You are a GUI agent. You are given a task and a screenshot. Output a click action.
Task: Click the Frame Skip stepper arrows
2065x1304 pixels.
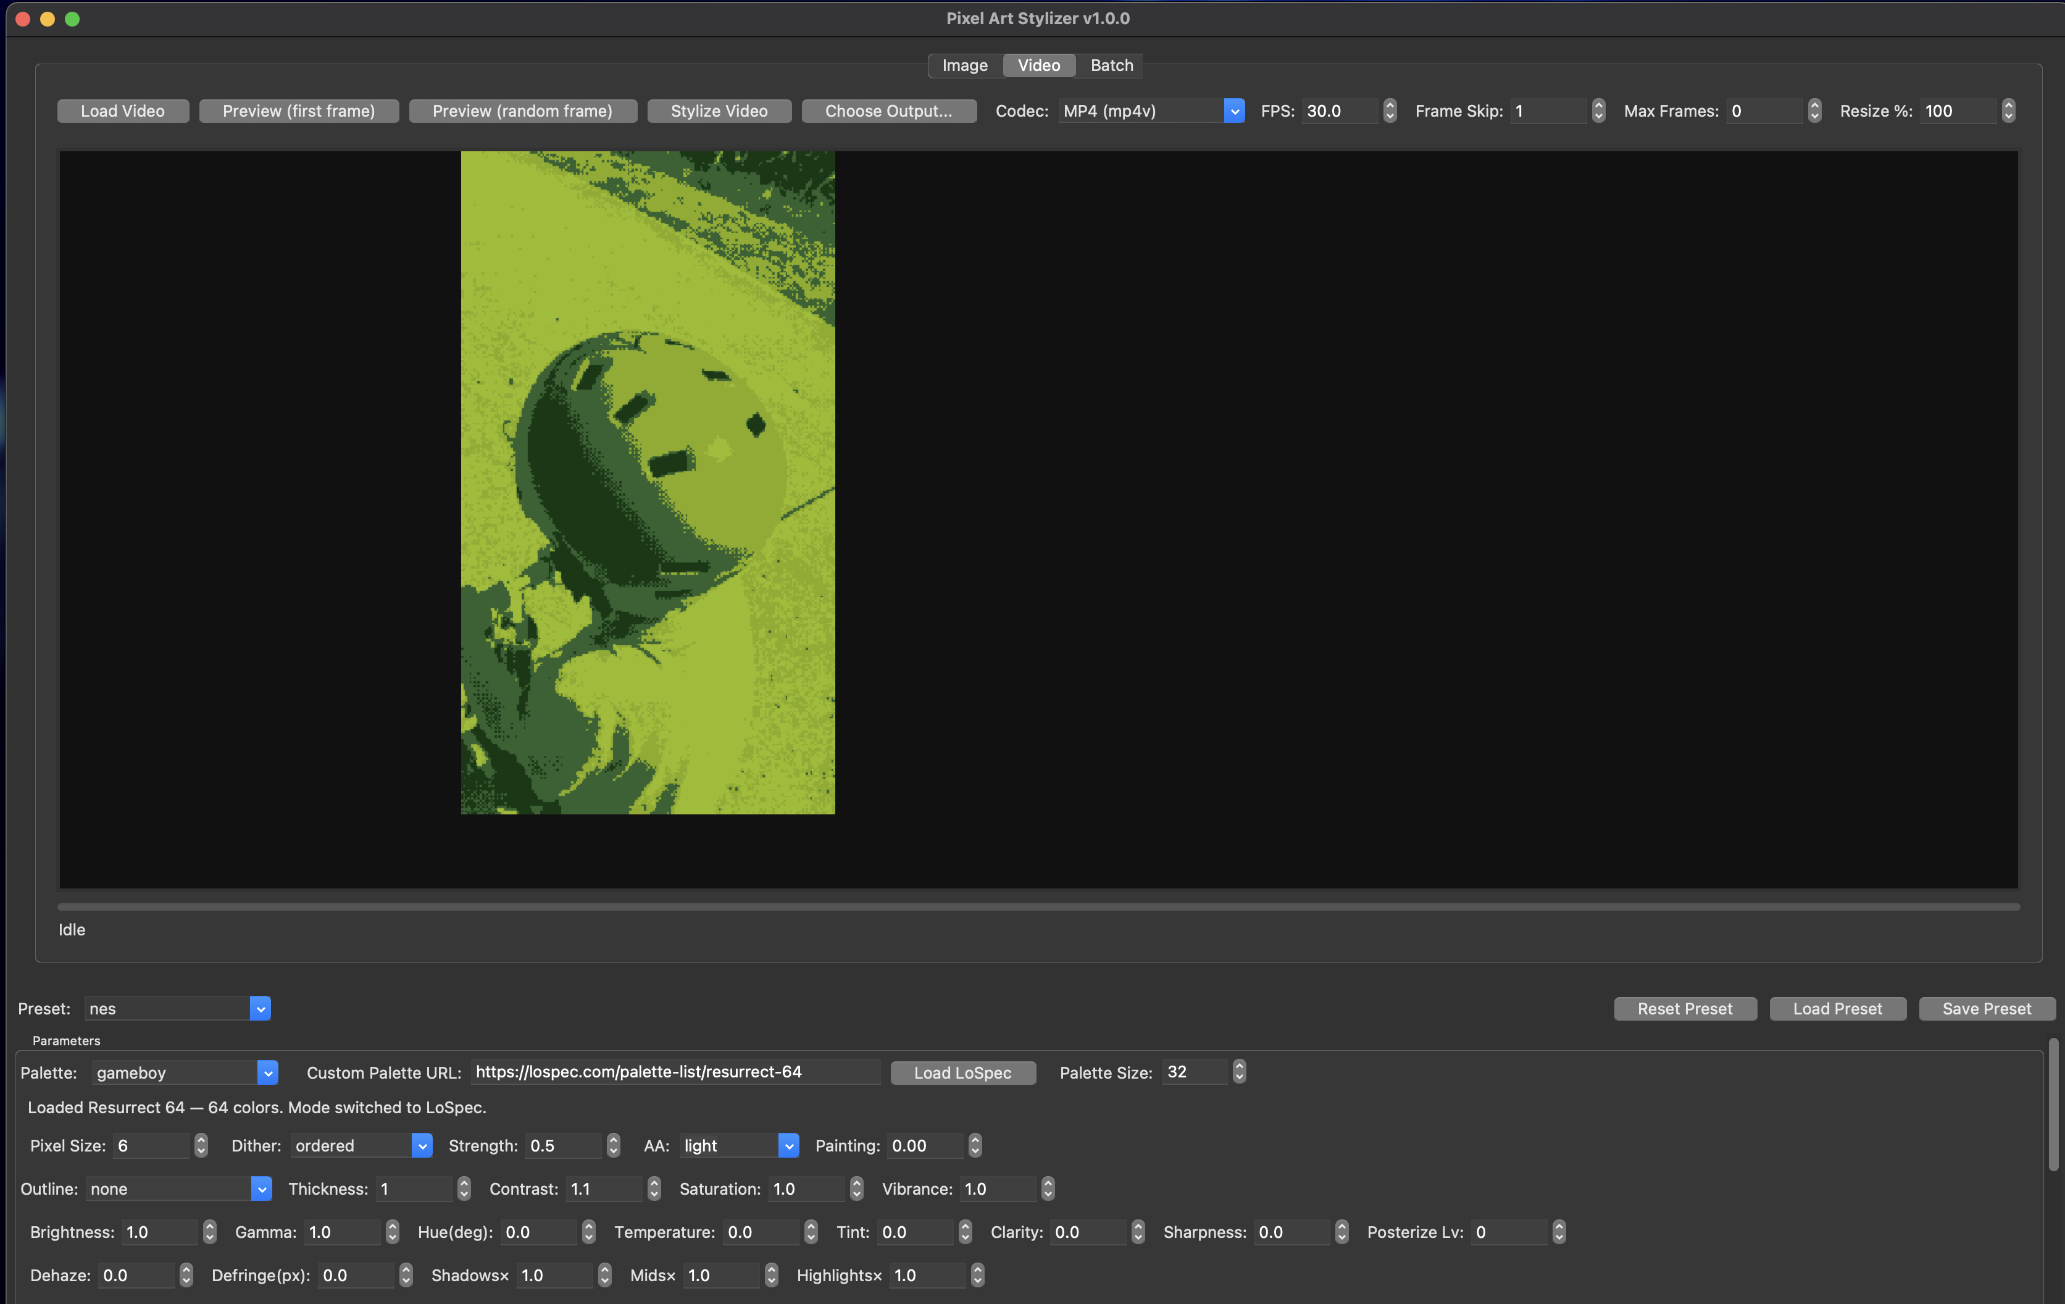pyautogui.click(x=1598, y=111)
